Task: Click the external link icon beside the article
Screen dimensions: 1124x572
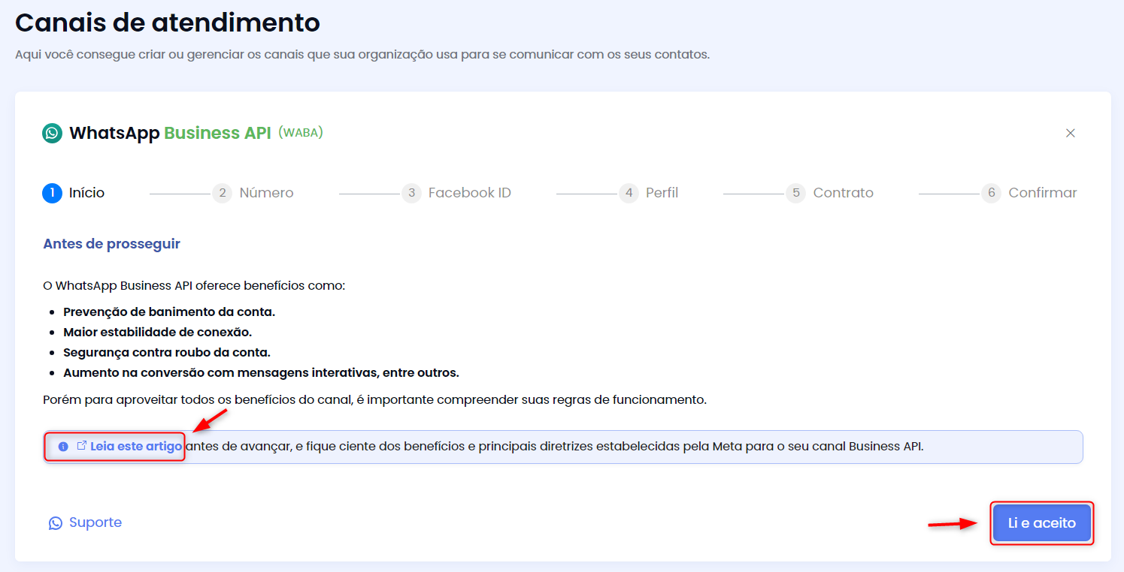Action: (x=82, y=446)
